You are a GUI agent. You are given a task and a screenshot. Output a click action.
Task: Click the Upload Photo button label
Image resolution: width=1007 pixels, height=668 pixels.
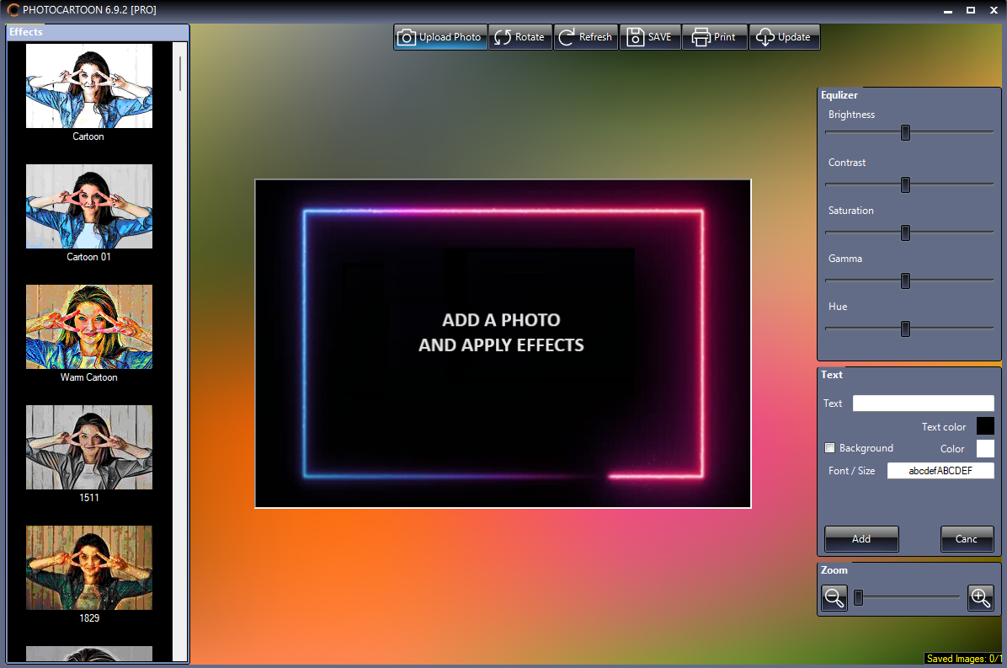click(450, 37)
